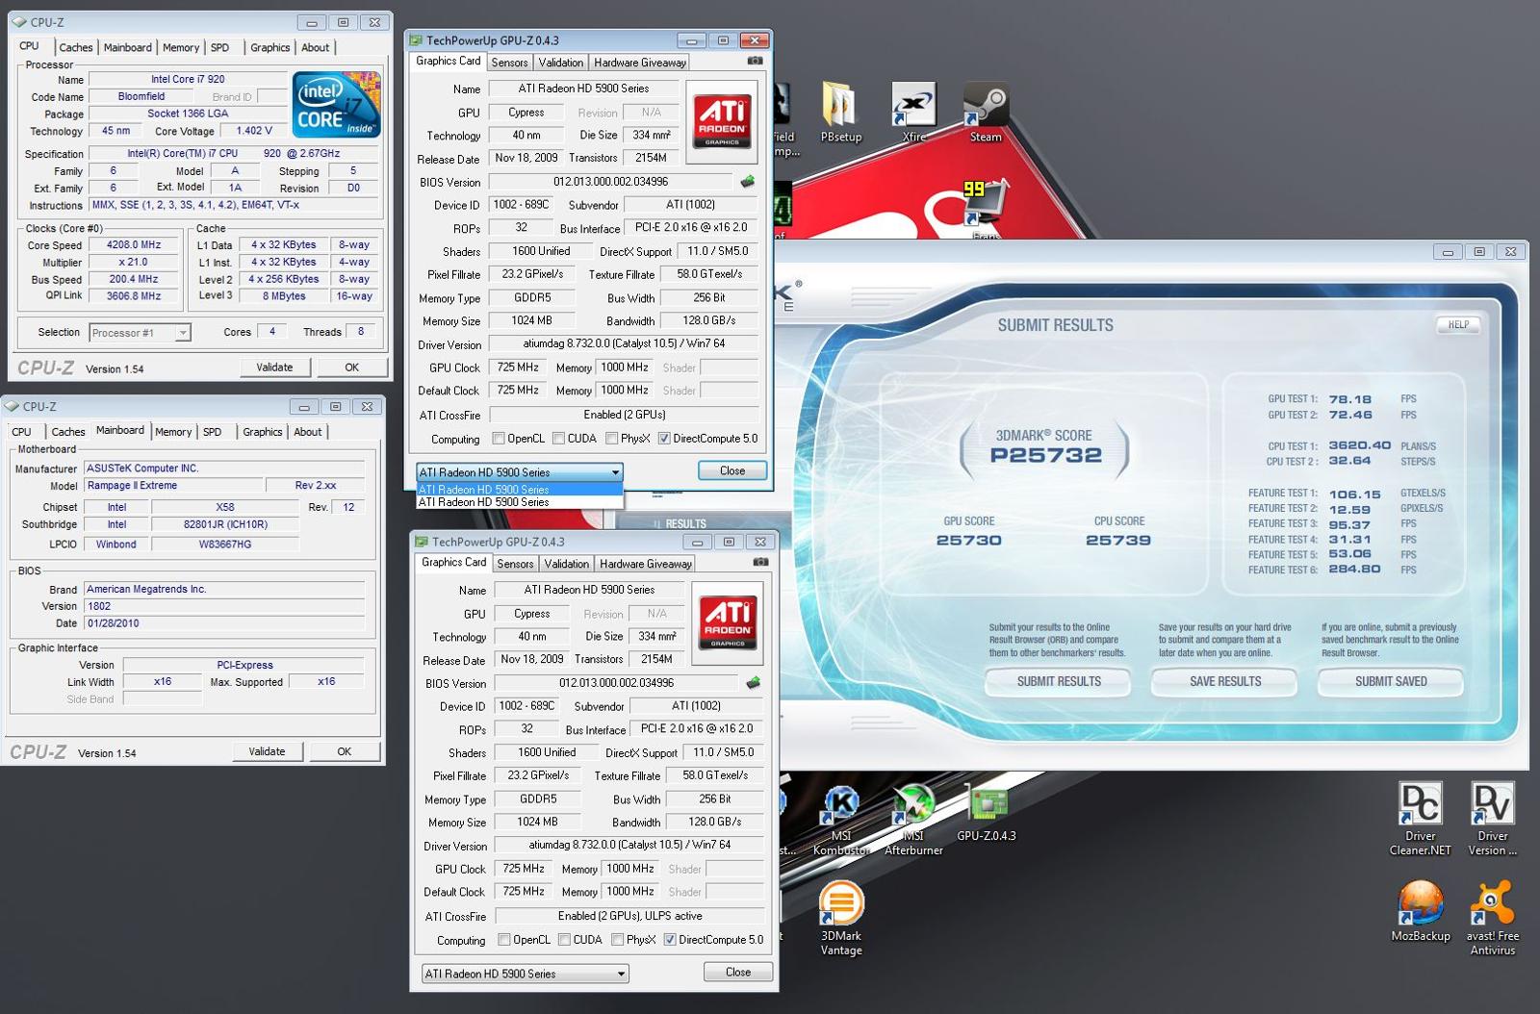1540x1014 pixels.
Task: Click the SUBMIT SAVED button in 3DMark
Action: tap(1391, 681)
